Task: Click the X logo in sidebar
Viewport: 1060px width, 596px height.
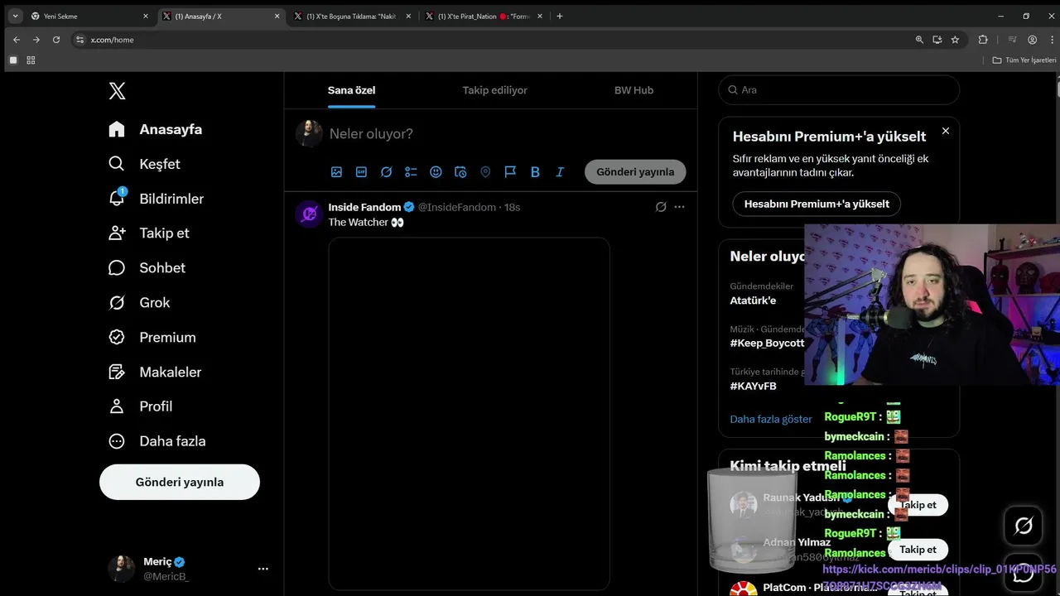Action: (117, 91)
